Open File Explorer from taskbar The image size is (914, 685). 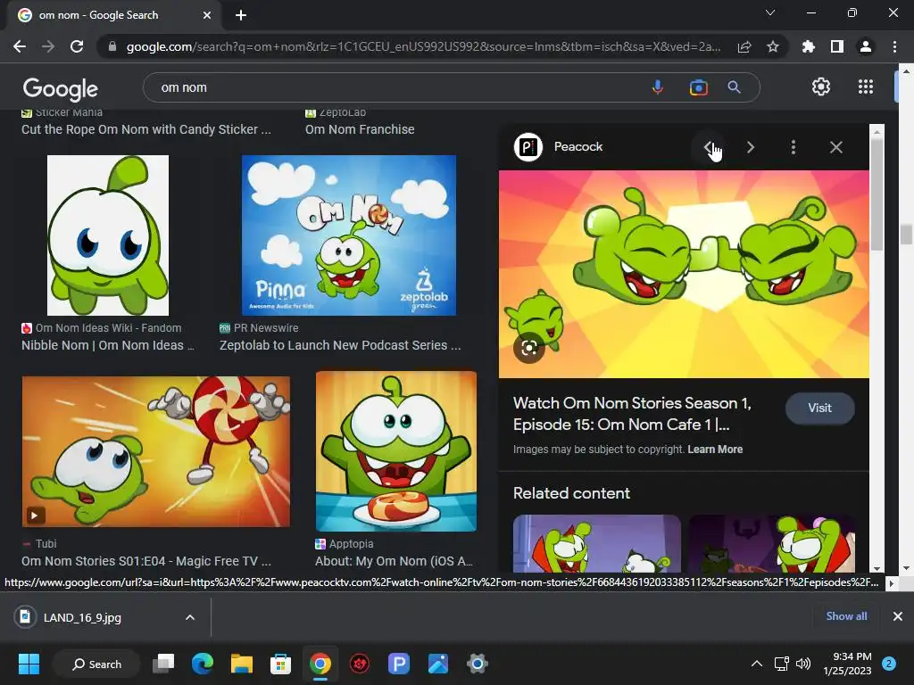pyautogui.click(x=241, y=664)
